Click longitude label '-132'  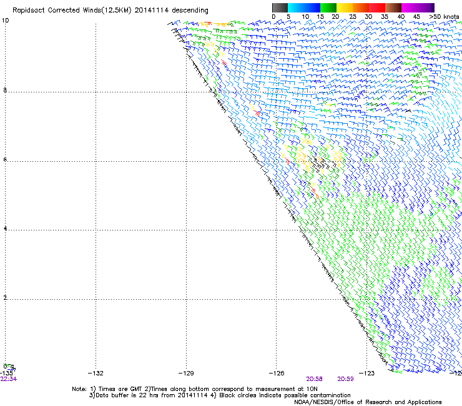[96, 374]
